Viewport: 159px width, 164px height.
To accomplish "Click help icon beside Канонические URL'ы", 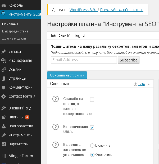I will 55,127.
